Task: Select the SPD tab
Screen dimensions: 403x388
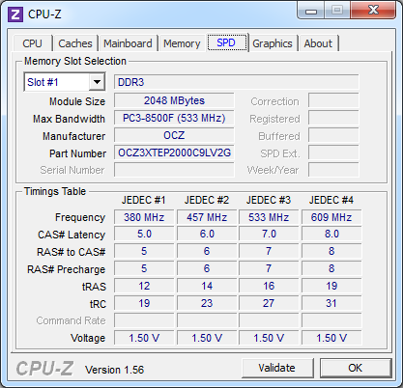Action: point(226,42)
